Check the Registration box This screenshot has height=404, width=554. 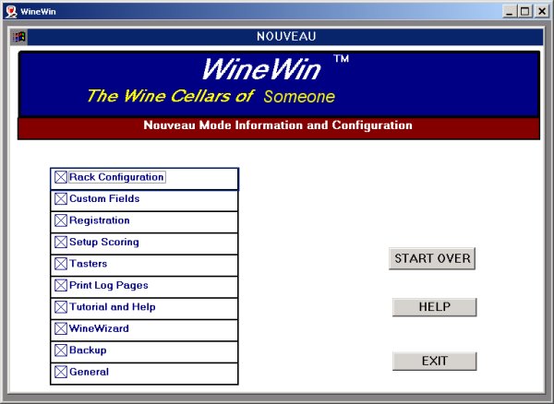coord(61,221)
